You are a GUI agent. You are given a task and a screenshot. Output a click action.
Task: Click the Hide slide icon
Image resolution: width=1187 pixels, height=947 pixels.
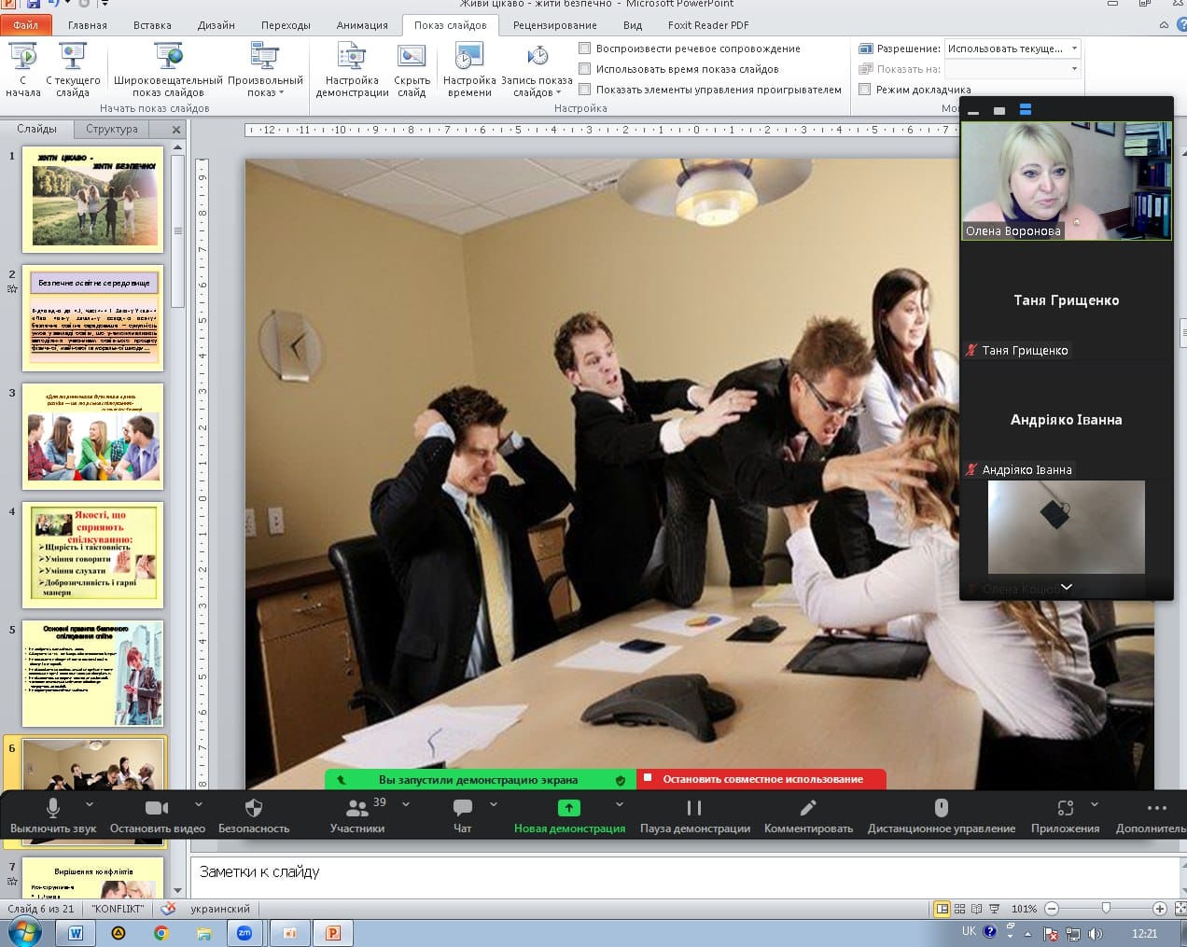(x=412, y=58)
